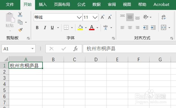176x108 pixels.
Task: Click the text orientation icon
Action: pos(146,17)
